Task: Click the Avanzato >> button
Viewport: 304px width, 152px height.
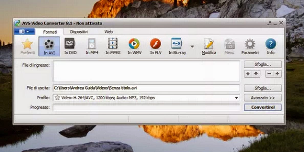Action: click(x=263, y=98)
